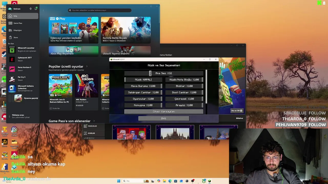328x184 pixels.
Task: Open Task View on taskbar
Action: (x=153, y=181)
